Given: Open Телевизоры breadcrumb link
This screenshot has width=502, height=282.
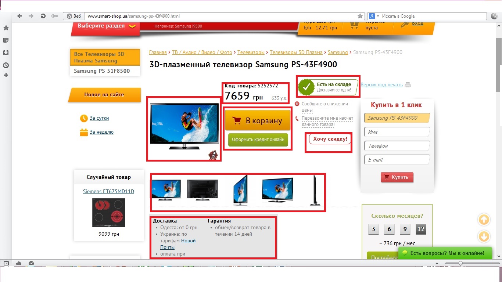Looking at the screenshot, I should coord(251,53).
